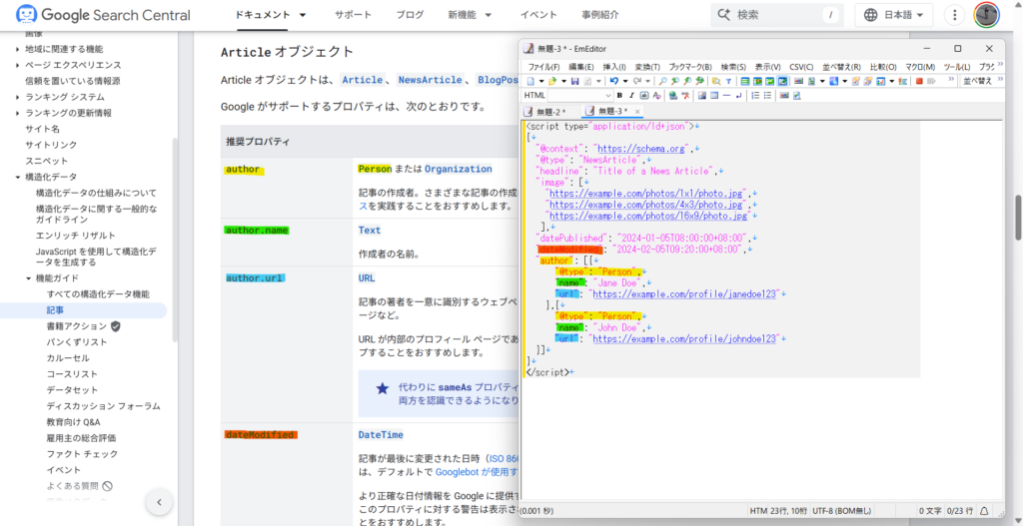Open the マクロ(M) menu in EmEditor
The image size is (1023, 526).
click(920, 67)
